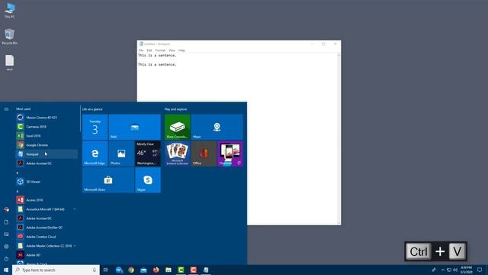The image size is (488, 275).
Task: Click the taskbar clock and date
Action: 466,270
